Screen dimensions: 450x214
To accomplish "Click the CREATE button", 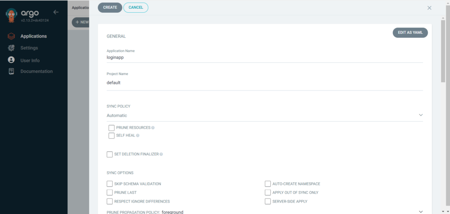I will 110,7.
